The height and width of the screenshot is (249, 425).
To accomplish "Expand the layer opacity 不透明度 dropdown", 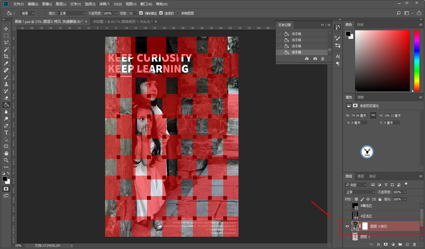I will (x=405, y=192).
